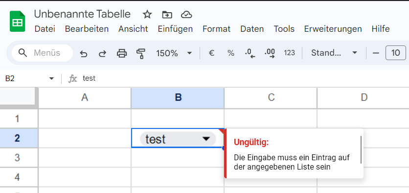Decrease font size with minus button
Image resolution: width=409 pixels, height=193 pixels.
[x=376, y=53]
